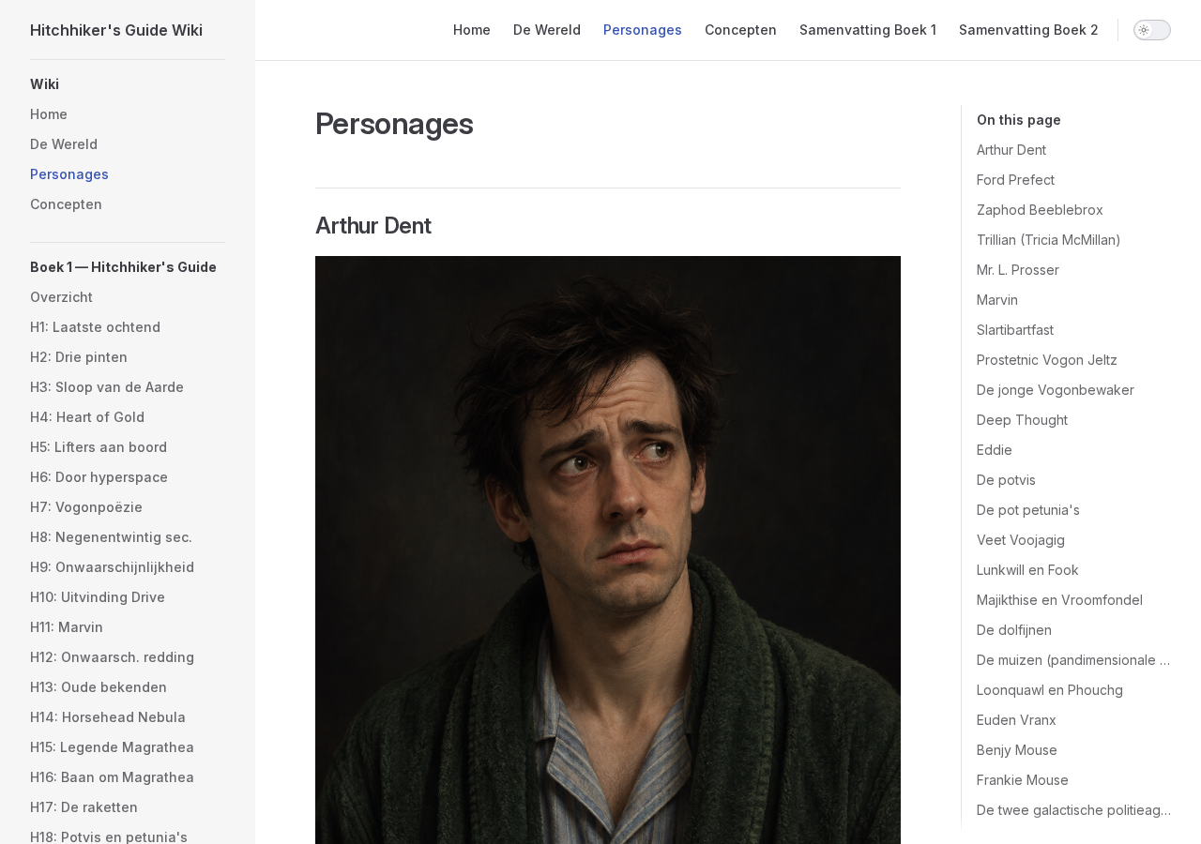Open chapter H5: Lifters aan boord

click(99, 447)
